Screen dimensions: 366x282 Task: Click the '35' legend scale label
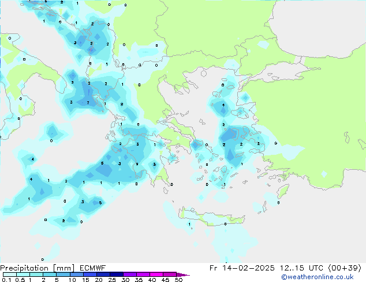click(139, 280)
